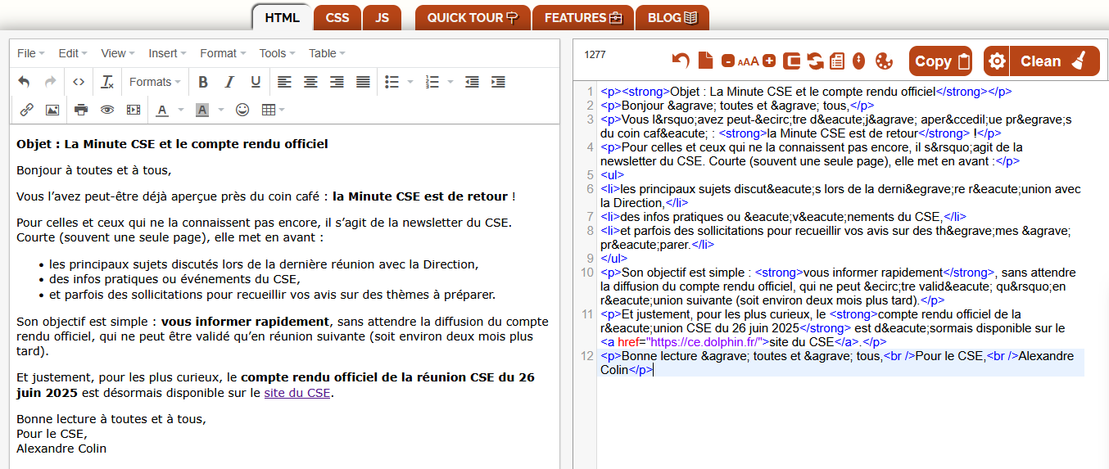Open the Insert menu
The width and height of the screenshot is (1109, 469).
pyautogui.click(x=167, y=53)
